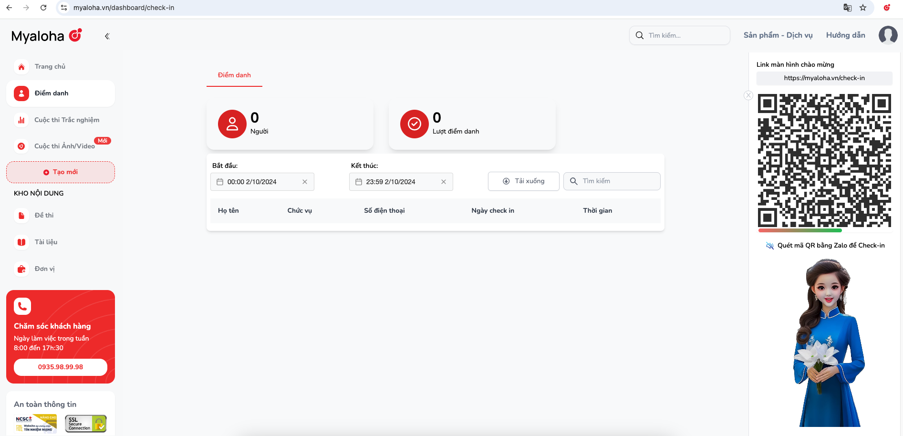Select the Điểm danh tab
This screenshot has width=903, height=436.
[x=234, y=75]
